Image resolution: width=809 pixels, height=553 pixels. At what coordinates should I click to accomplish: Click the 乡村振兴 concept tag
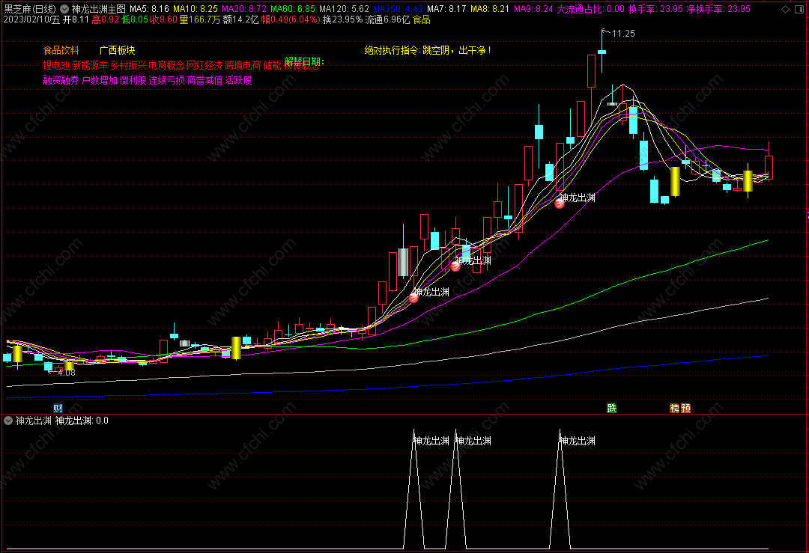(129, 65)
